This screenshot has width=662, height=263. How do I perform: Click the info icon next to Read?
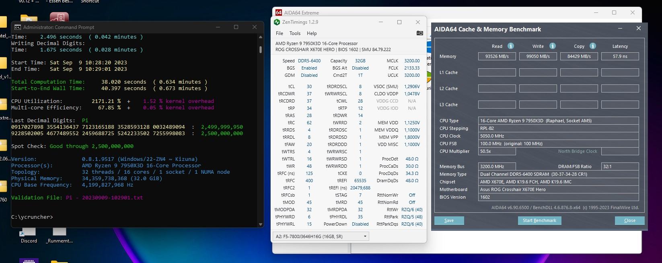(x=511, y=46)
